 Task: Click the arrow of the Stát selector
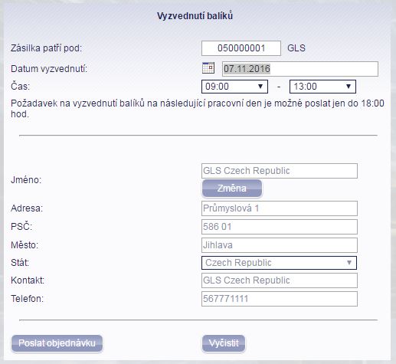click(x=349, y=263)
